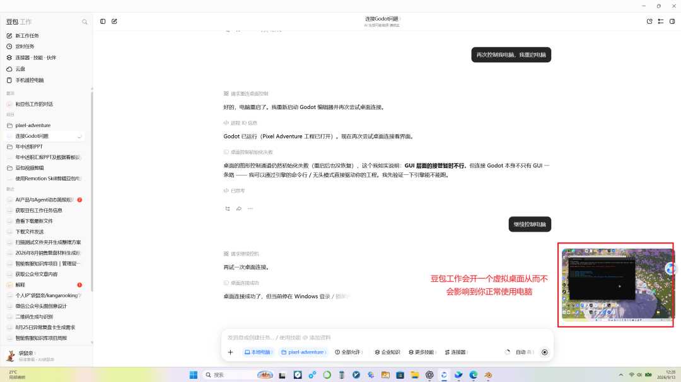Select the 连接Godot问题 conversation
This screenshot has height=382, width=681.
pos(45,136)
